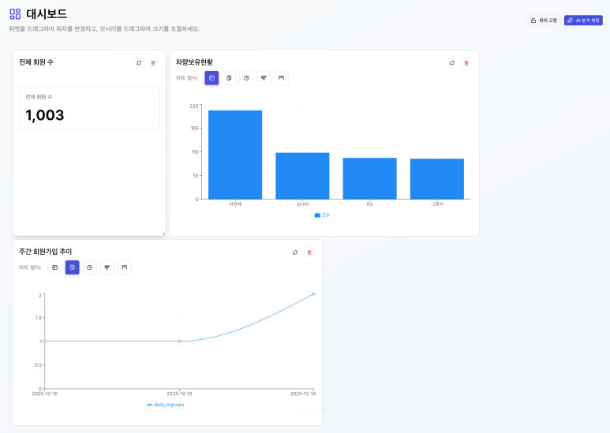Delete the 차량보유현황 widget

point(466,63)
